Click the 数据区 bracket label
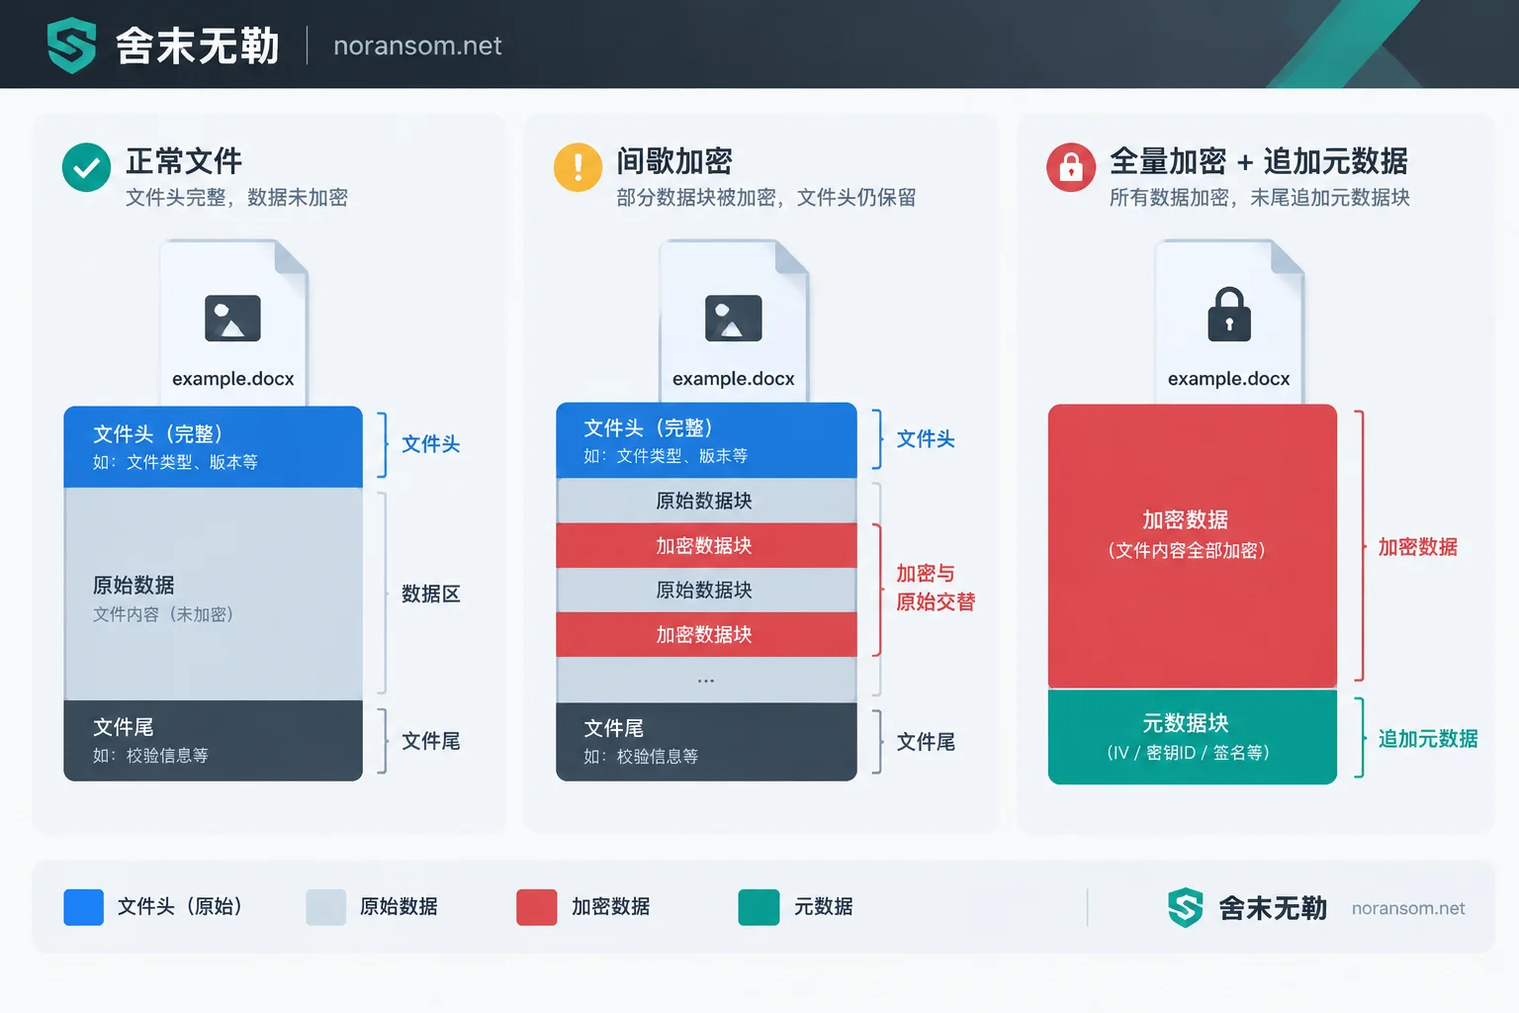 pos(430,594)
